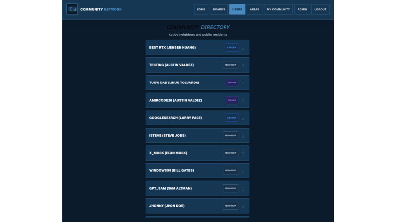Select user name Tux's Dad (Linus Tolvards)

coord(174,83)
